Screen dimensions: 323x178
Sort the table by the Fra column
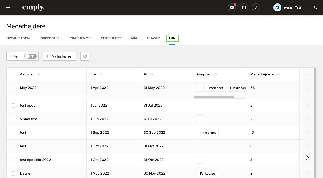[x=101, y=74]
